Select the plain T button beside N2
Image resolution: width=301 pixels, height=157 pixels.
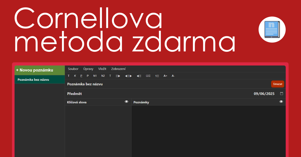[110, 76]
